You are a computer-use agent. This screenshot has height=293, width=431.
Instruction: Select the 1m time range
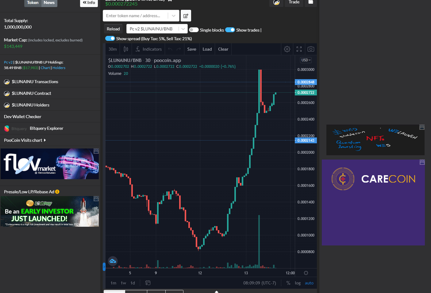(x=113, y=283)
